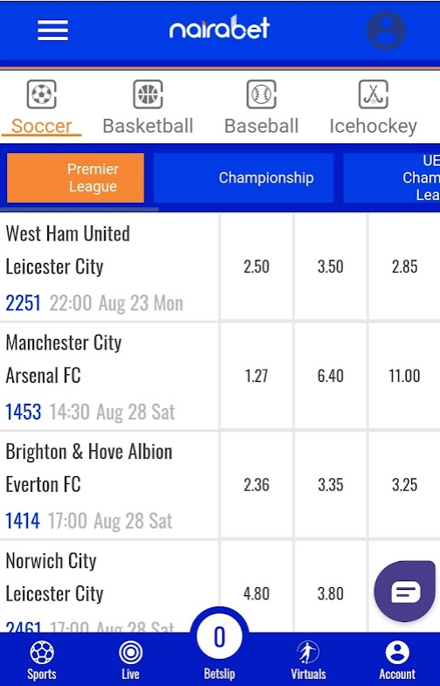Pick 2.50 odds for West Ham United
The height and width of the screenshot is (686, 440).
point(256,267)
